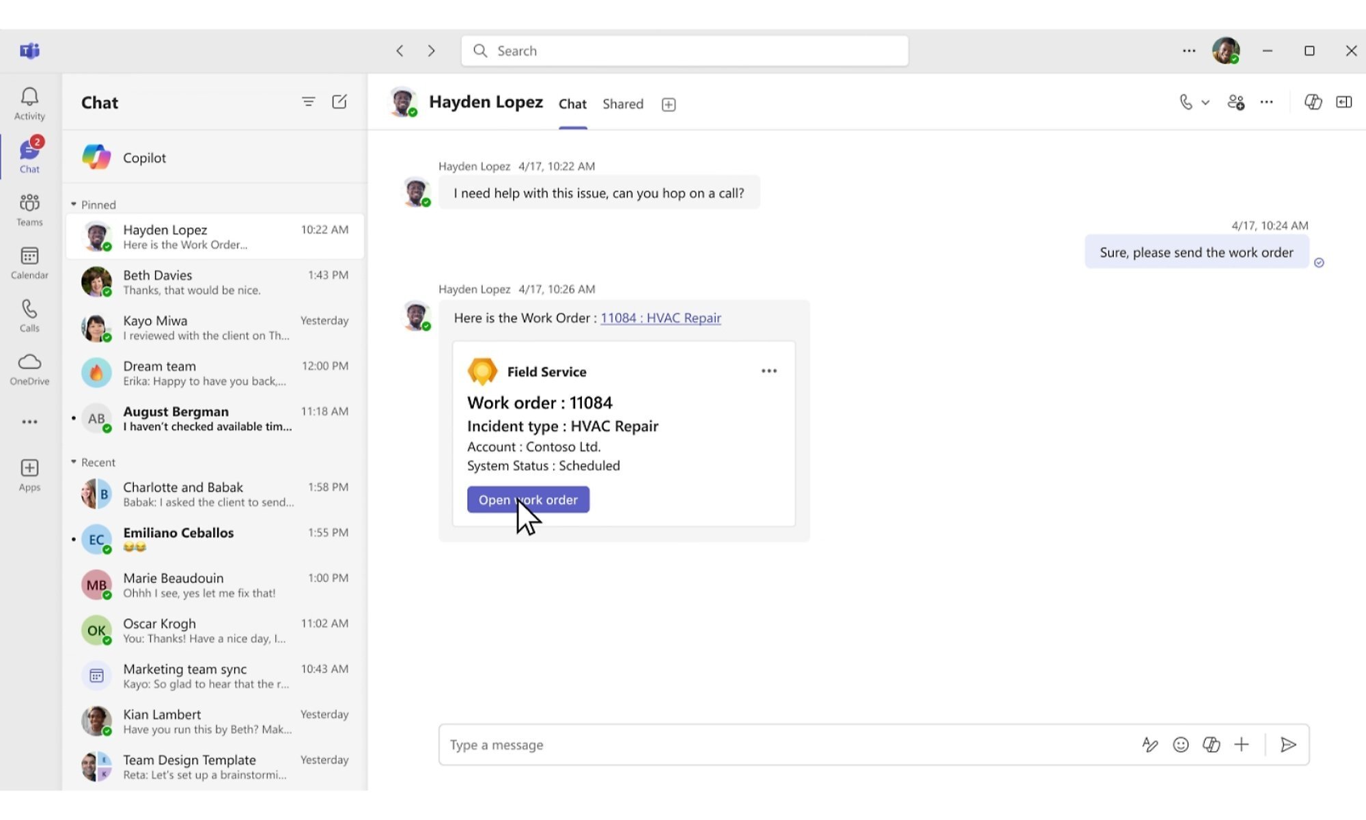Open the 11084 : HVAC Repair link
The image size is (1366, 820).
[660, 318]
